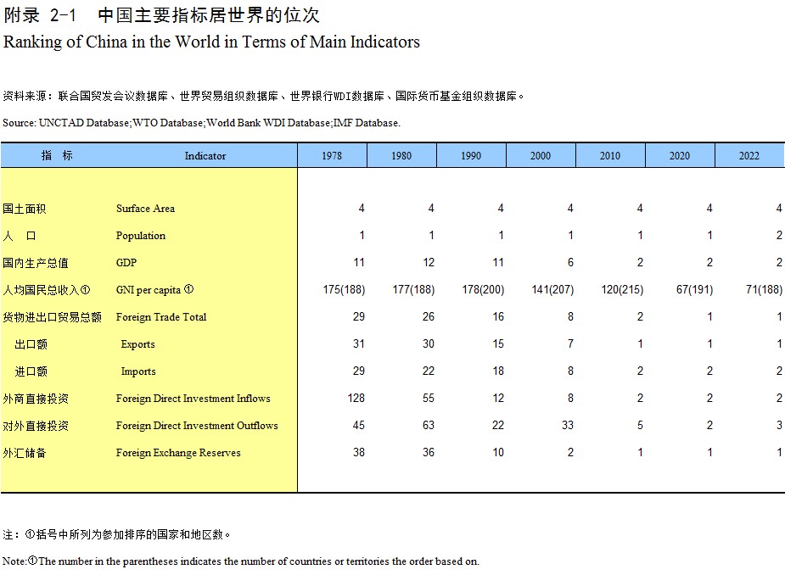Click Imports 1990 value 18
The height and width of the screenshot is (575, 785).
coord(498,371)
